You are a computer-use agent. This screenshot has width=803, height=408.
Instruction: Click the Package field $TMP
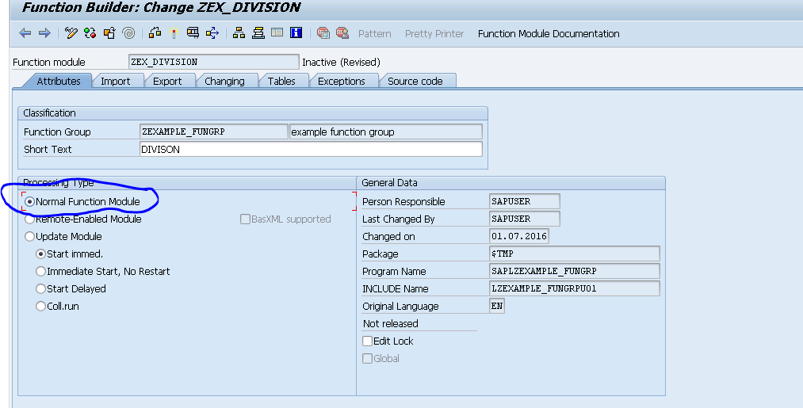click(x=575, y=254)
